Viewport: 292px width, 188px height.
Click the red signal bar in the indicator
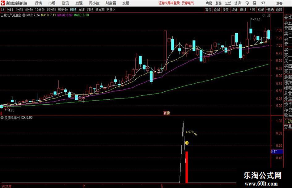(x=187, y=167)
